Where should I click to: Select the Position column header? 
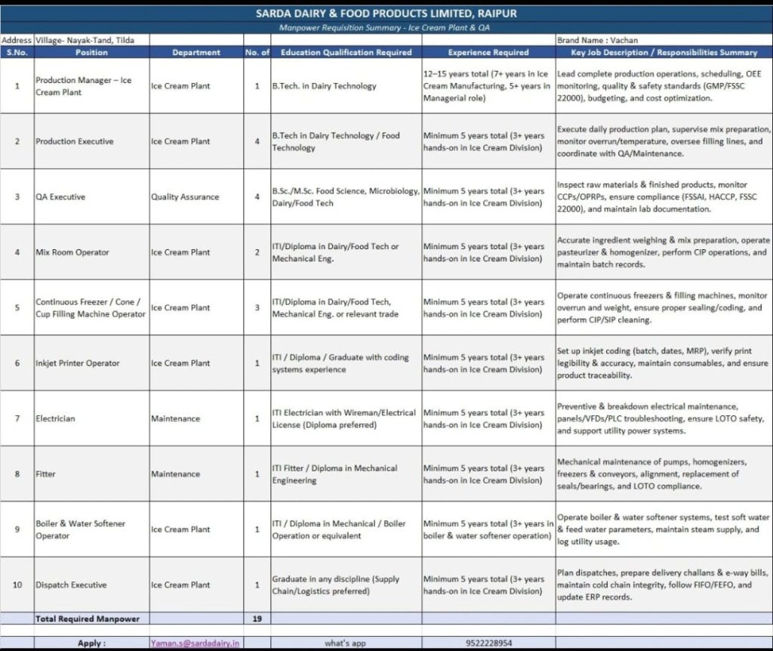[91, 52]
